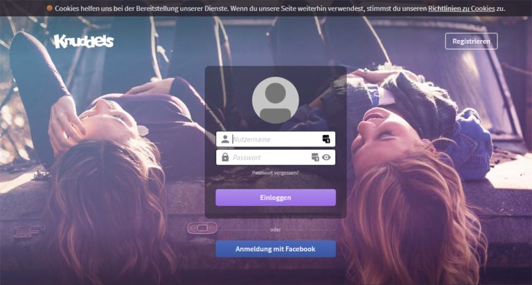Screen dimensions: 532x285
Task: Click the padlock icon in Passwort field
Action: click(x=225, y=157)
